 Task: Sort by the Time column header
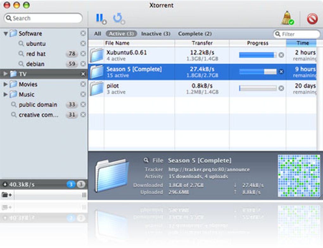(x=301, y=43)
